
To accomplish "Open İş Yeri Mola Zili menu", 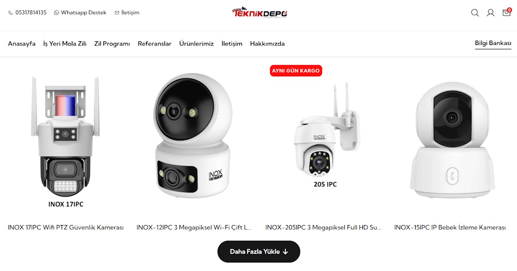I will click(x=65, y=44).
